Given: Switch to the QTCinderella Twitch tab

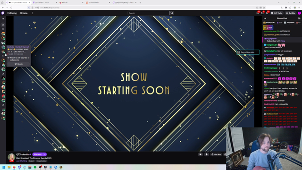Looking at the screenshot, I should (x=18, y=3).
